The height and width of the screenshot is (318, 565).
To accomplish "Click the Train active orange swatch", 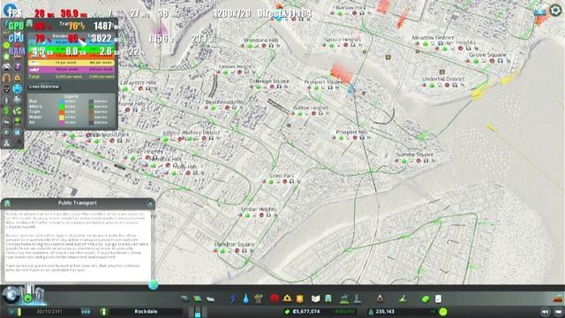I will pos(62,112).
